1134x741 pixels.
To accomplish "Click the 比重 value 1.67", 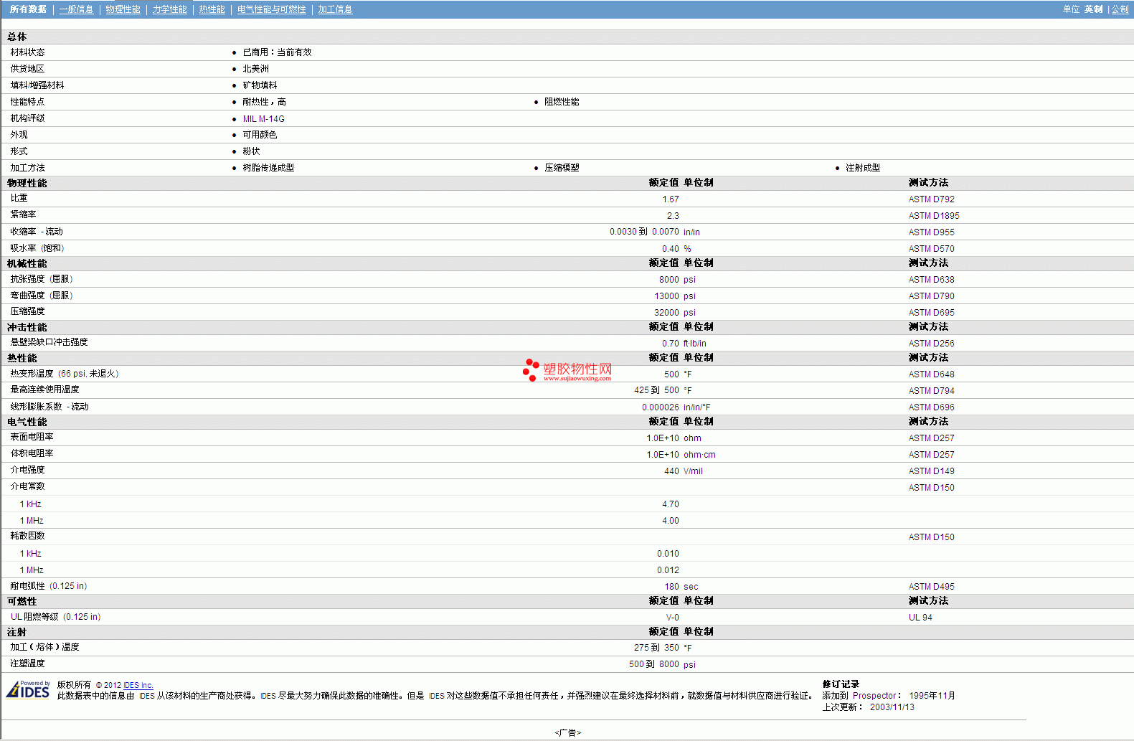I will click(x=671, y=199).
